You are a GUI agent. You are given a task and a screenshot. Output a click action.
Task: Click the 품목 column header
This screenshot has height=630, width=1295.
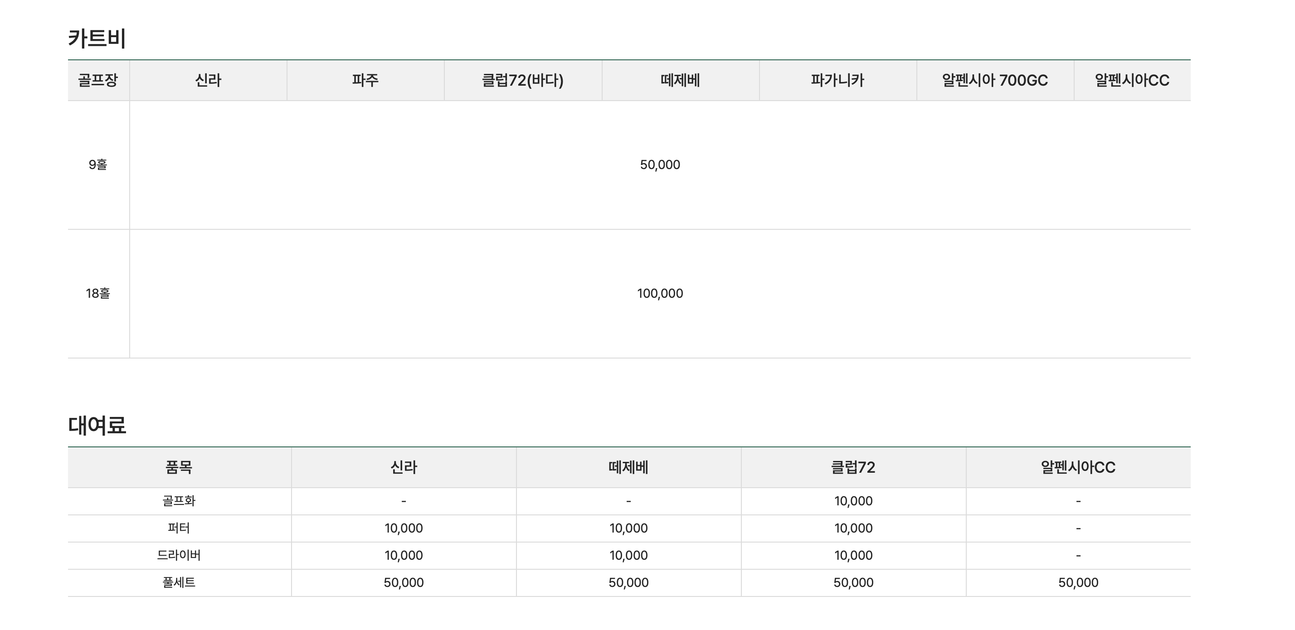pyautogui.click(x=179, y=468)
